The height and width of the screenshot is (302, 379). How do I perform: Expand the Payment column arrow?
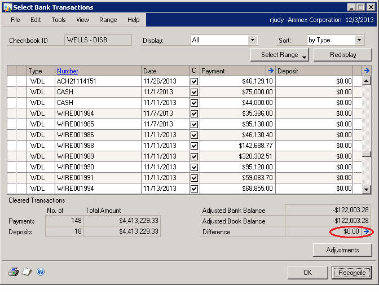point(271,71)
